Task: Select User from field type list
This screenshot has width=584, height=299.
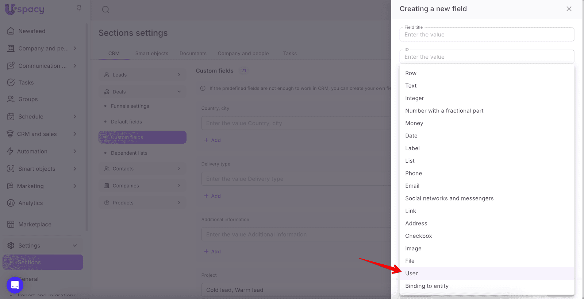Action: [x=411, y=273]
